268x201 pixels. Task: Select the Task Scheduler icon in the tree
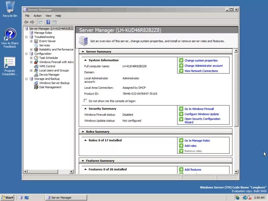(x=36, y=58)
